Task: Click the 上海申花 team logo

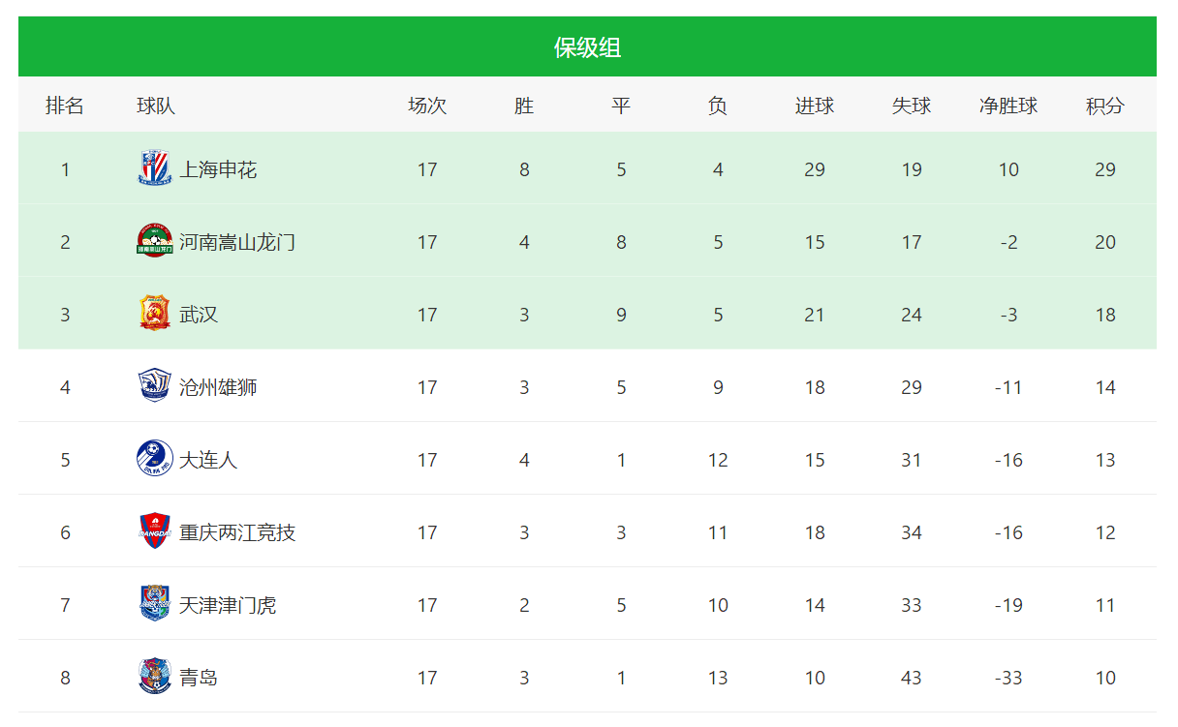Action: 154,169
